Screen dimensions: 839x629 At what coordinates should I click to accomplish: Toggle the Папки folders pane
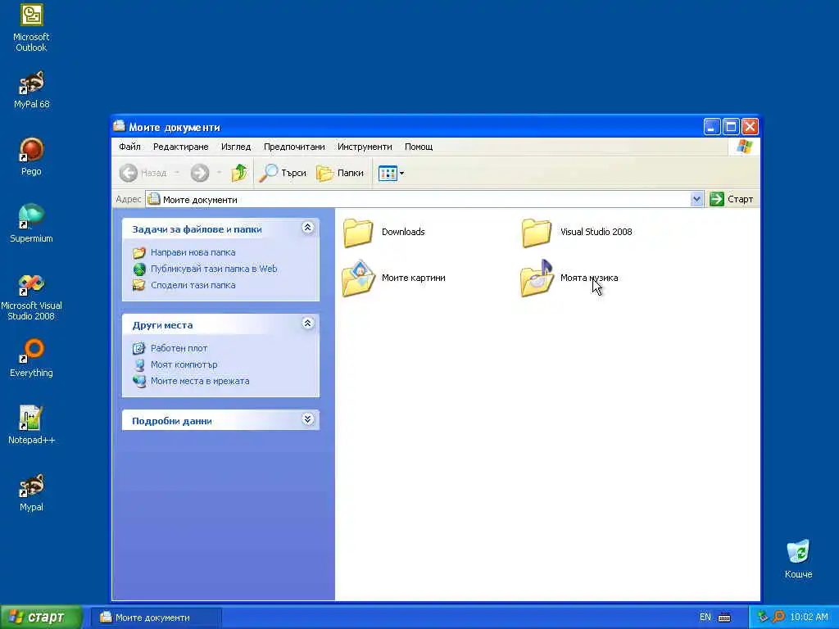pyautogui.click(x=340, y=173)
